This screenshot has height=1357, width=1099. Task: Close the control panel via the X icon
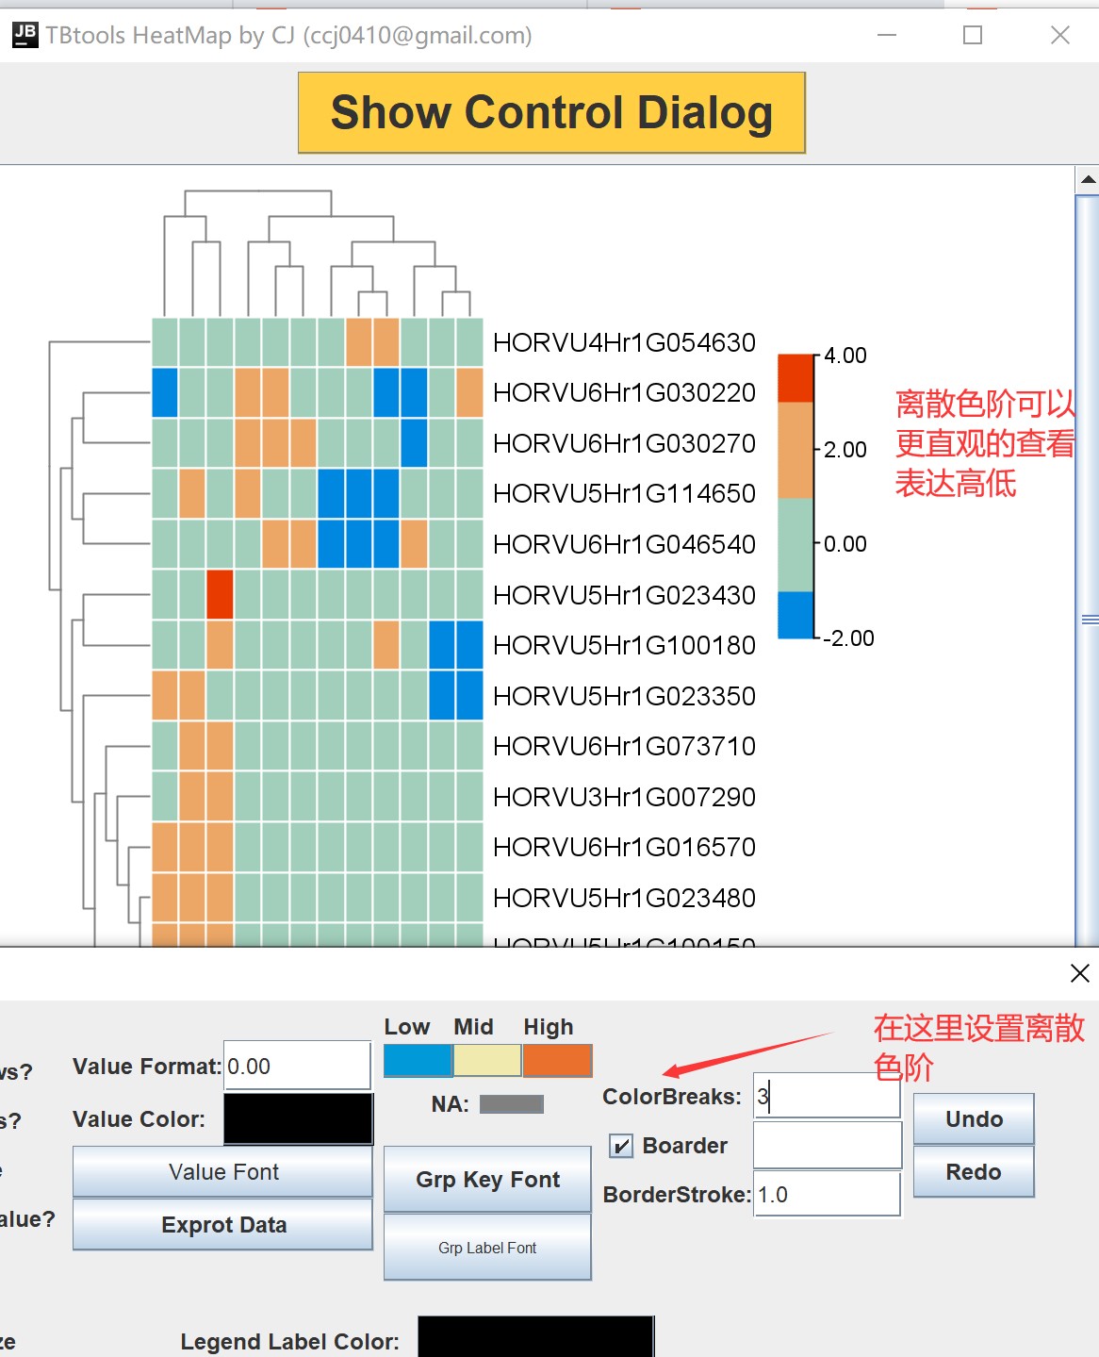coord(1080,973)
